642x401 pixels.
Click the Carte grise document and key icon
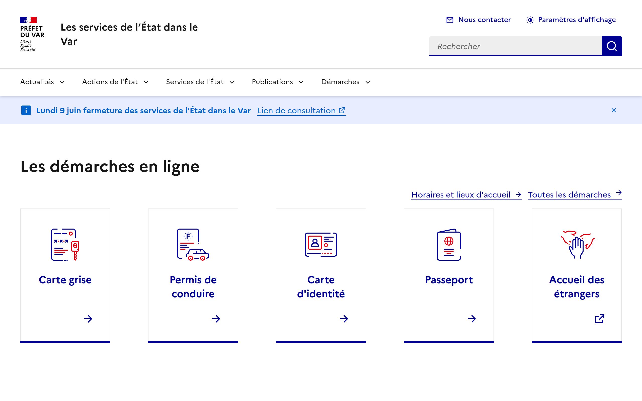pyautogui.click(x=65, y=245)
